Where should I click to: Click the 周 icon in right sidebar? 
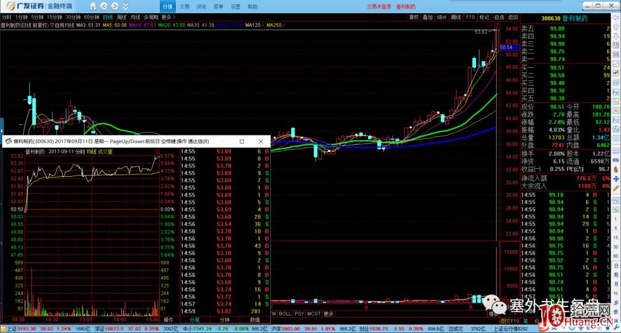[616, 275]
